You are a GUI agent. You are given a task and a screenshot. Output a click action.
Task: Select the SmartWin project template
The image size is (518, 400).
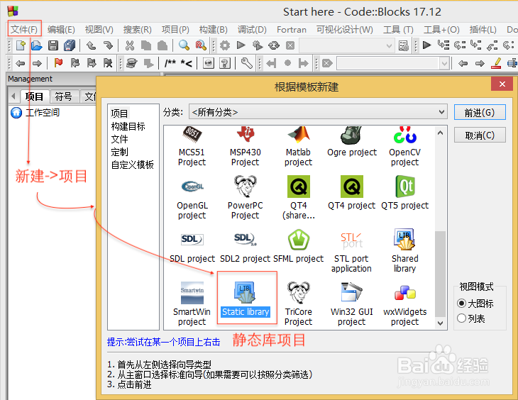192,304
